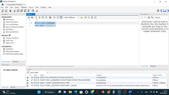
Task: Toggle continue on error during script execution
Action: [x=50, y=17]
